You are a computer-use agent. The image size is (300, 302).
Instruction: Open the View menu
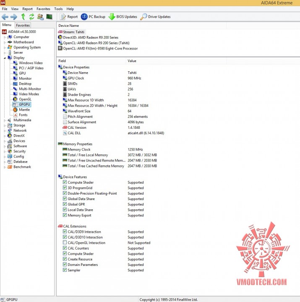coord(15,9)
